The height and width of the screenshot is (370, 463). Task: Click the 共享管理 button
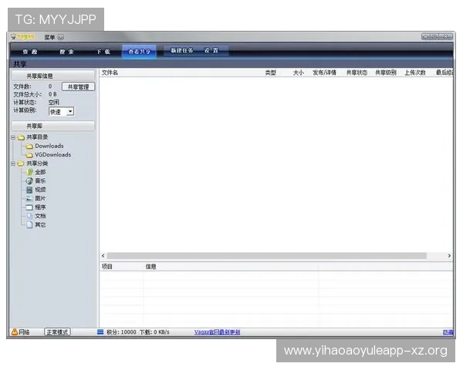[78, 87]
